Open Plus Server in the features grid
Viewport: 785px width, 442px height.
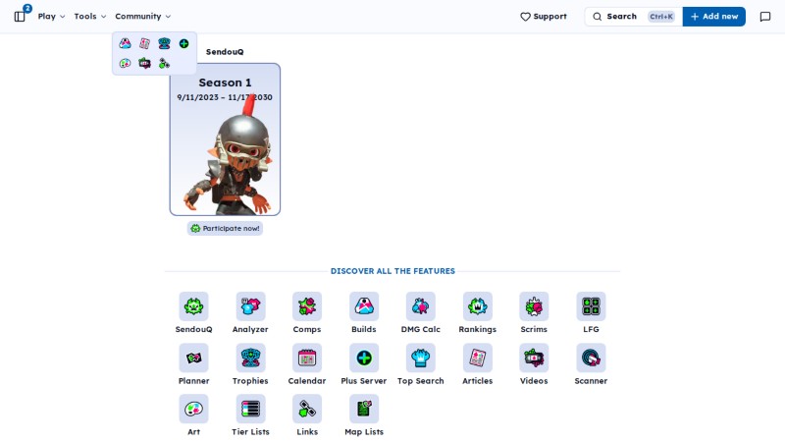click(x=364, y=364)
